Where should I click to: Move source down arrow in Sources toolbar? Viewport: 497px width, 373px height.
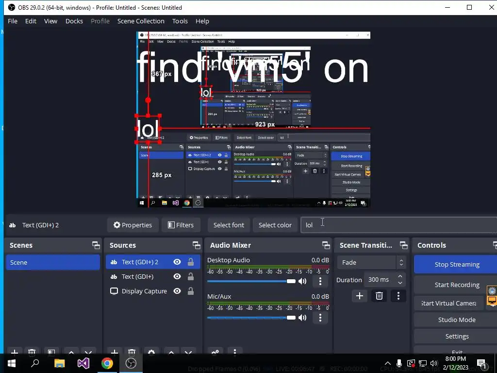click(188, 352)
